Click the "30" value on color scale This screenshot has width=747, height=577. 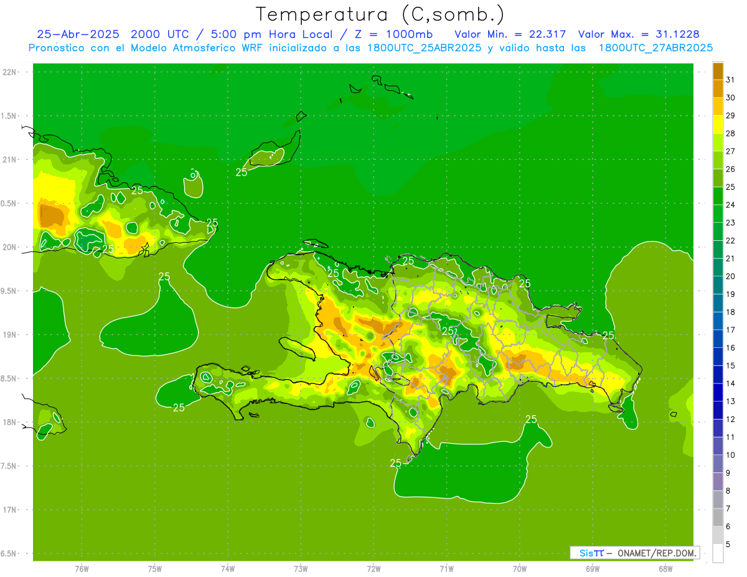point(731,98)
